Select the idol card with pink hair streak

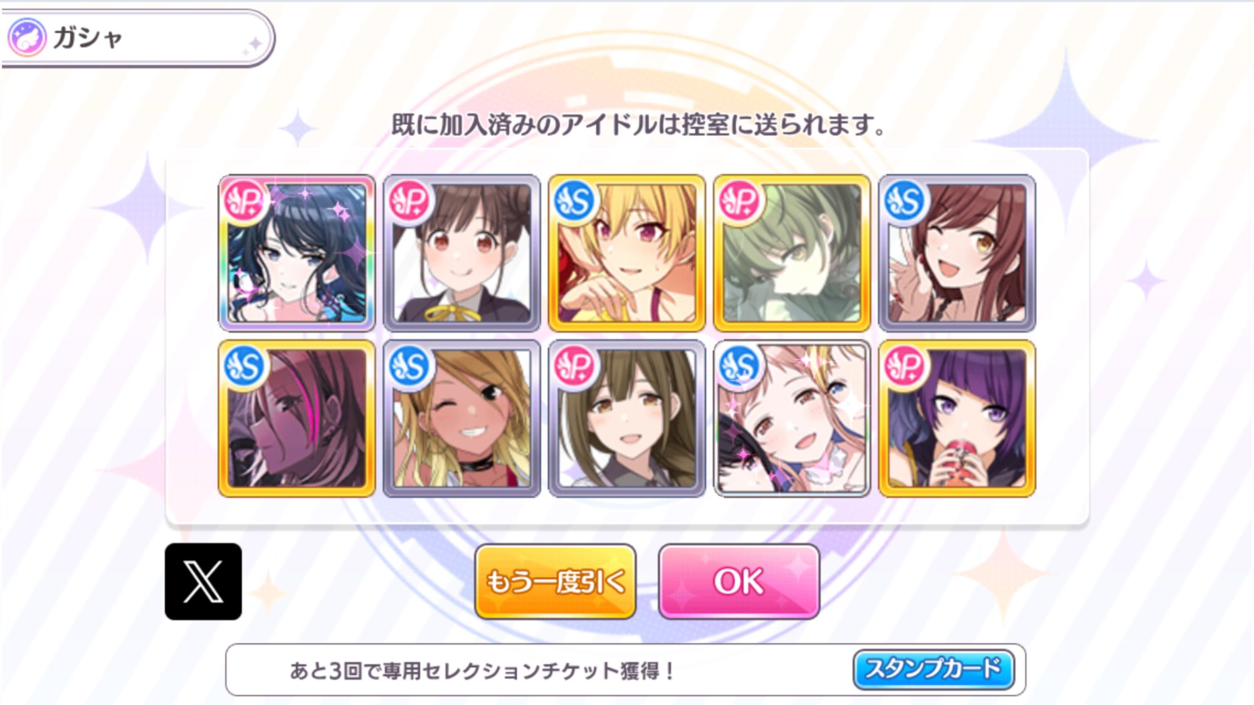(x=297, y=419)
